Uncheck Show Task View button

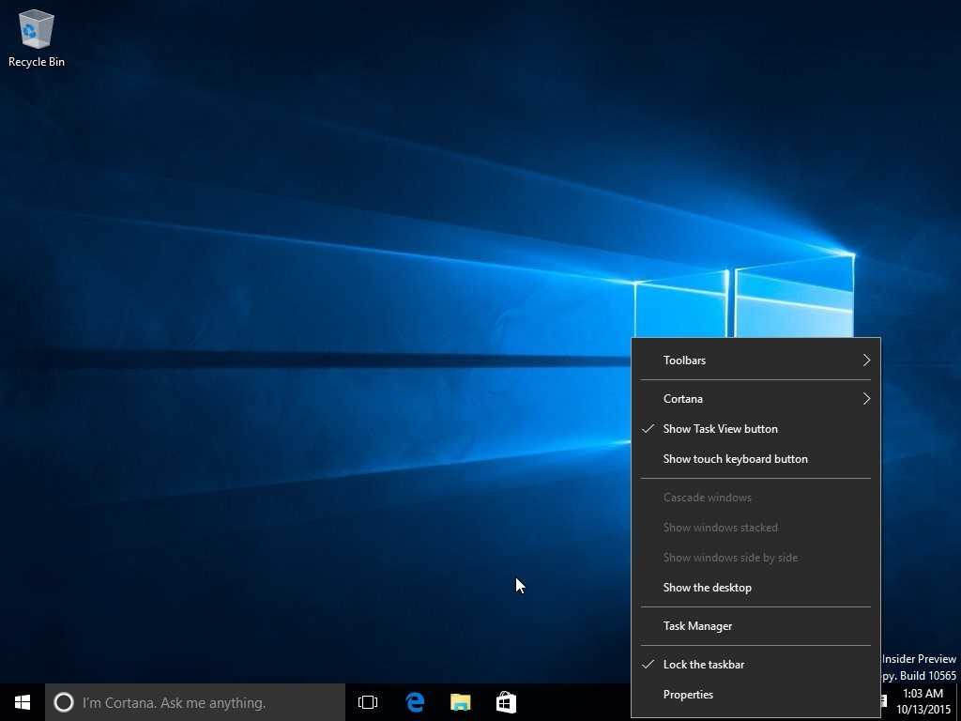coord(720,429)
